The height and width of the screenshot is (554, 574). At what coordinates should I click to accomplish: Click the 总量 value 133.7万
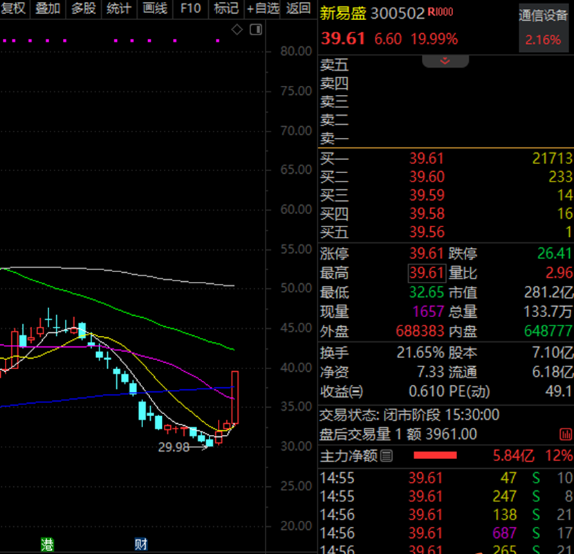(548, 312)
